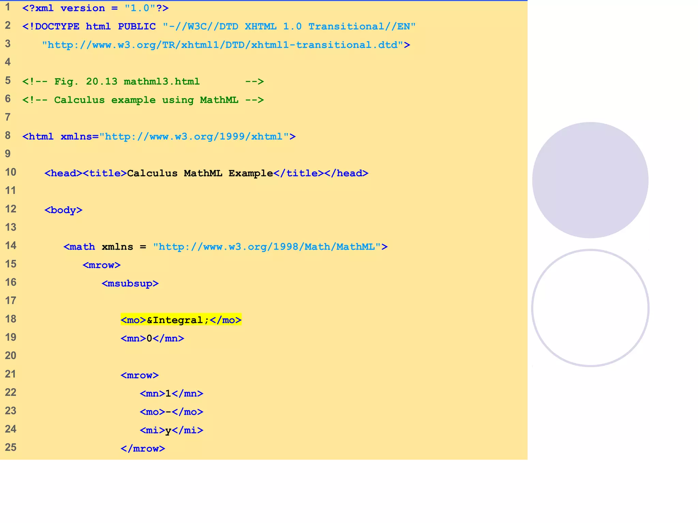Click the 'Calculus MathML Example' title text
The width and height of the screenshot is (698, 523).
(200, 173)
